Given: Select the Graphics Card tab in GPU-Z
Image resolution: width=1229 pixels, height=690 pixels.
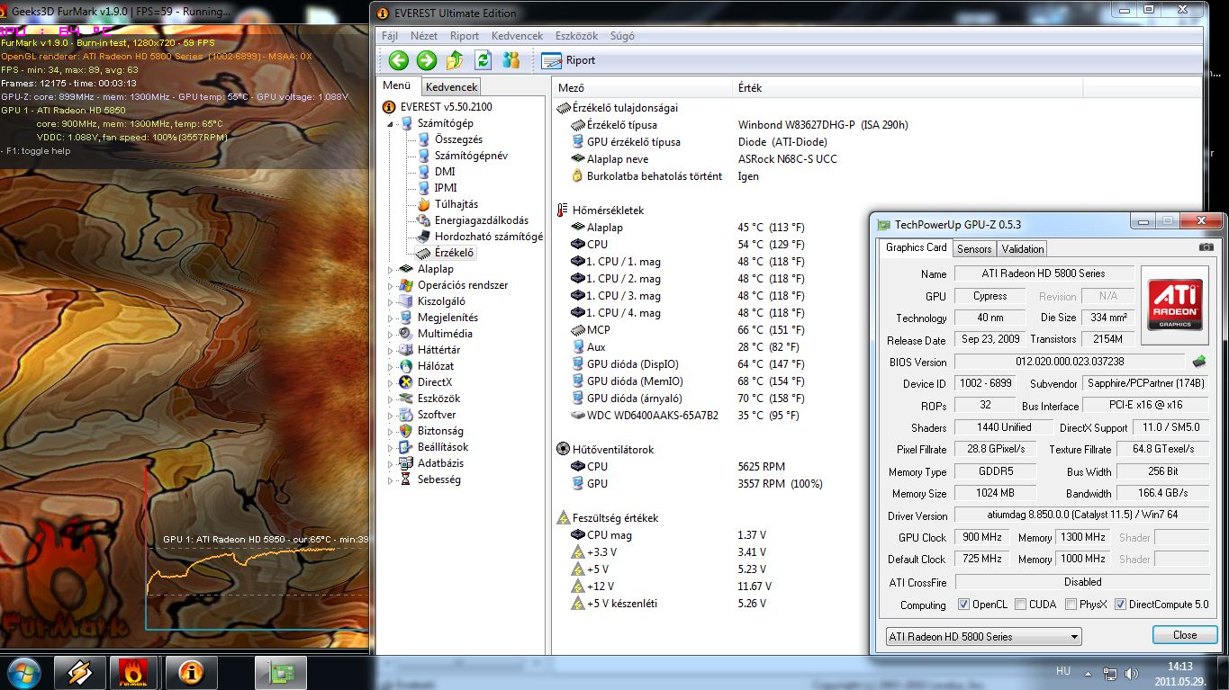Looking at the screenshot, I should (916, 247).
